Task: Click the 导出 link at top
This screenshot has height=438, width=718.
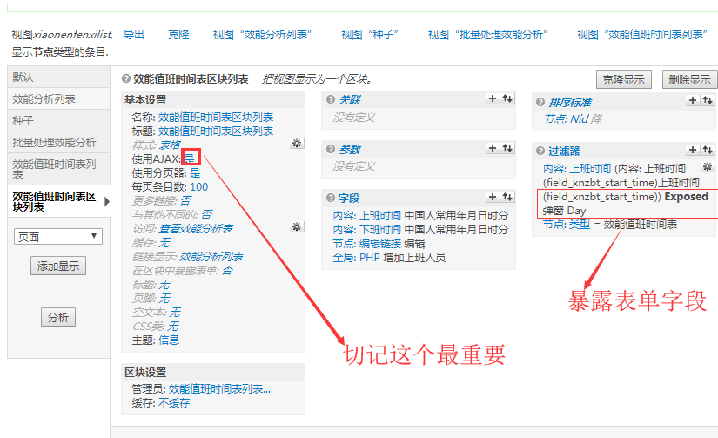Action: click(x=134, y=34)
